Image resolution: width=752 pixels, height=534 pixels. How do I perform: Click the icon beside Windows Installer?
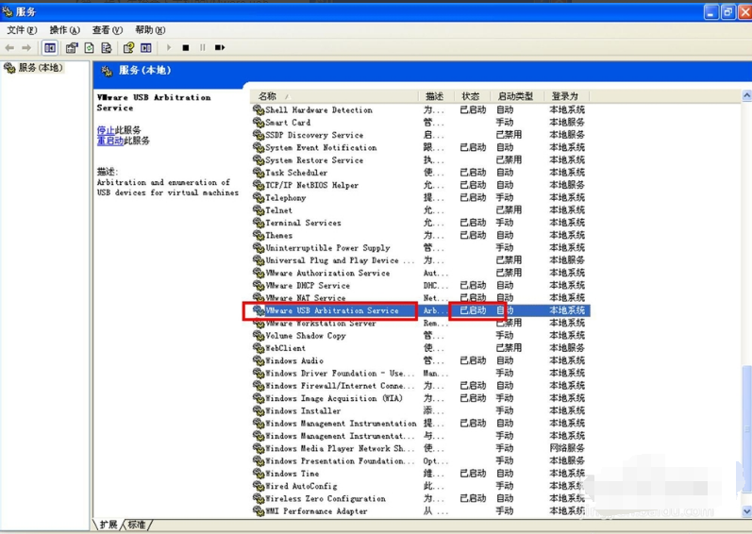point(259,410)
